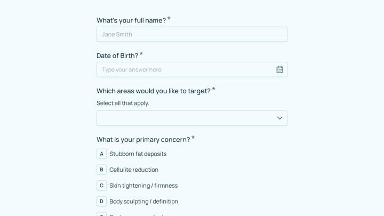Select option B key badge
384x216 pixels.
tap(101, 170)
